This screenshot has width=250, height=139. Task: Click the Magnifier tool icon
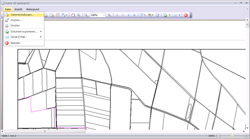pyautogui.click(x=79, y=15)
